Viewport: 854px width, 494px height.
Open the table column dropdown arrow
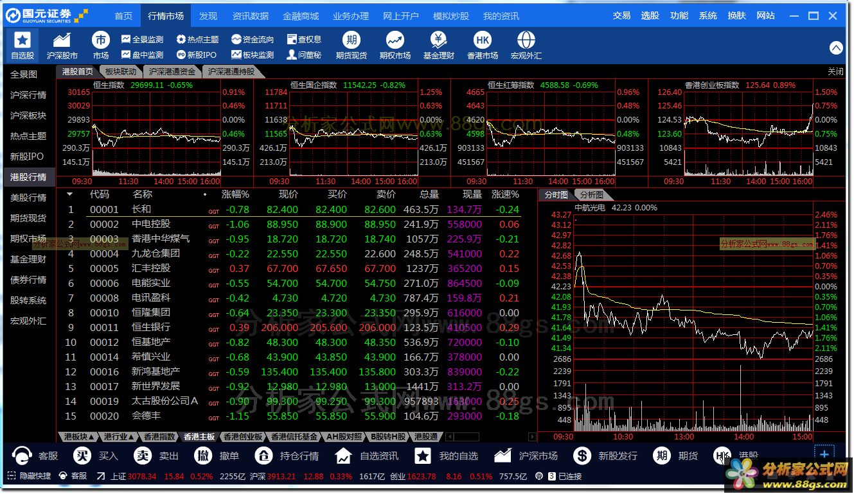click(70, 194)
